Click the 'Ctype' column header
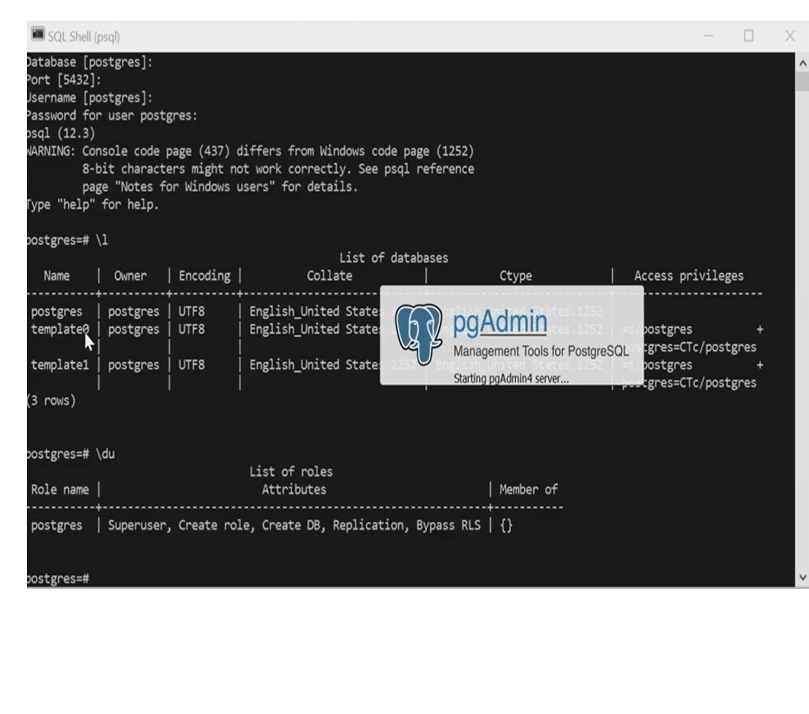Viewport: 809px width, 714px height. (x=515, y=276)
